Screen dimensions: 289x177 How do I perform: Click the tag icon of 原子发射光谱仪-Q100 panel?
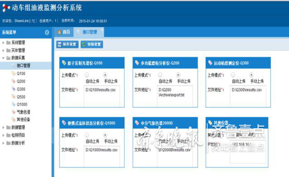click(x=64, y=63)
